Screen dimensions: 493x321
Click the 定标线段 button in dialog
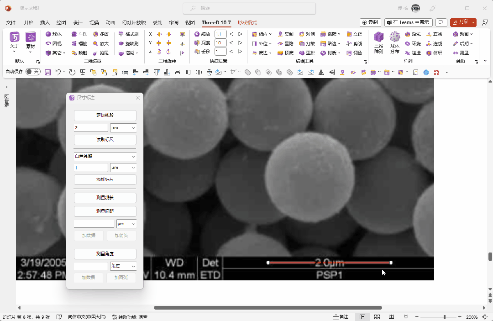coord(105,116)
